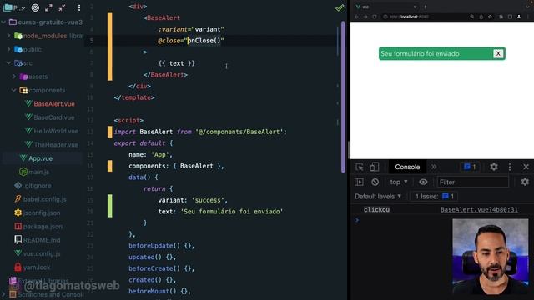
Task: Open a new browser tab
Action: click(x=426, y=7)
